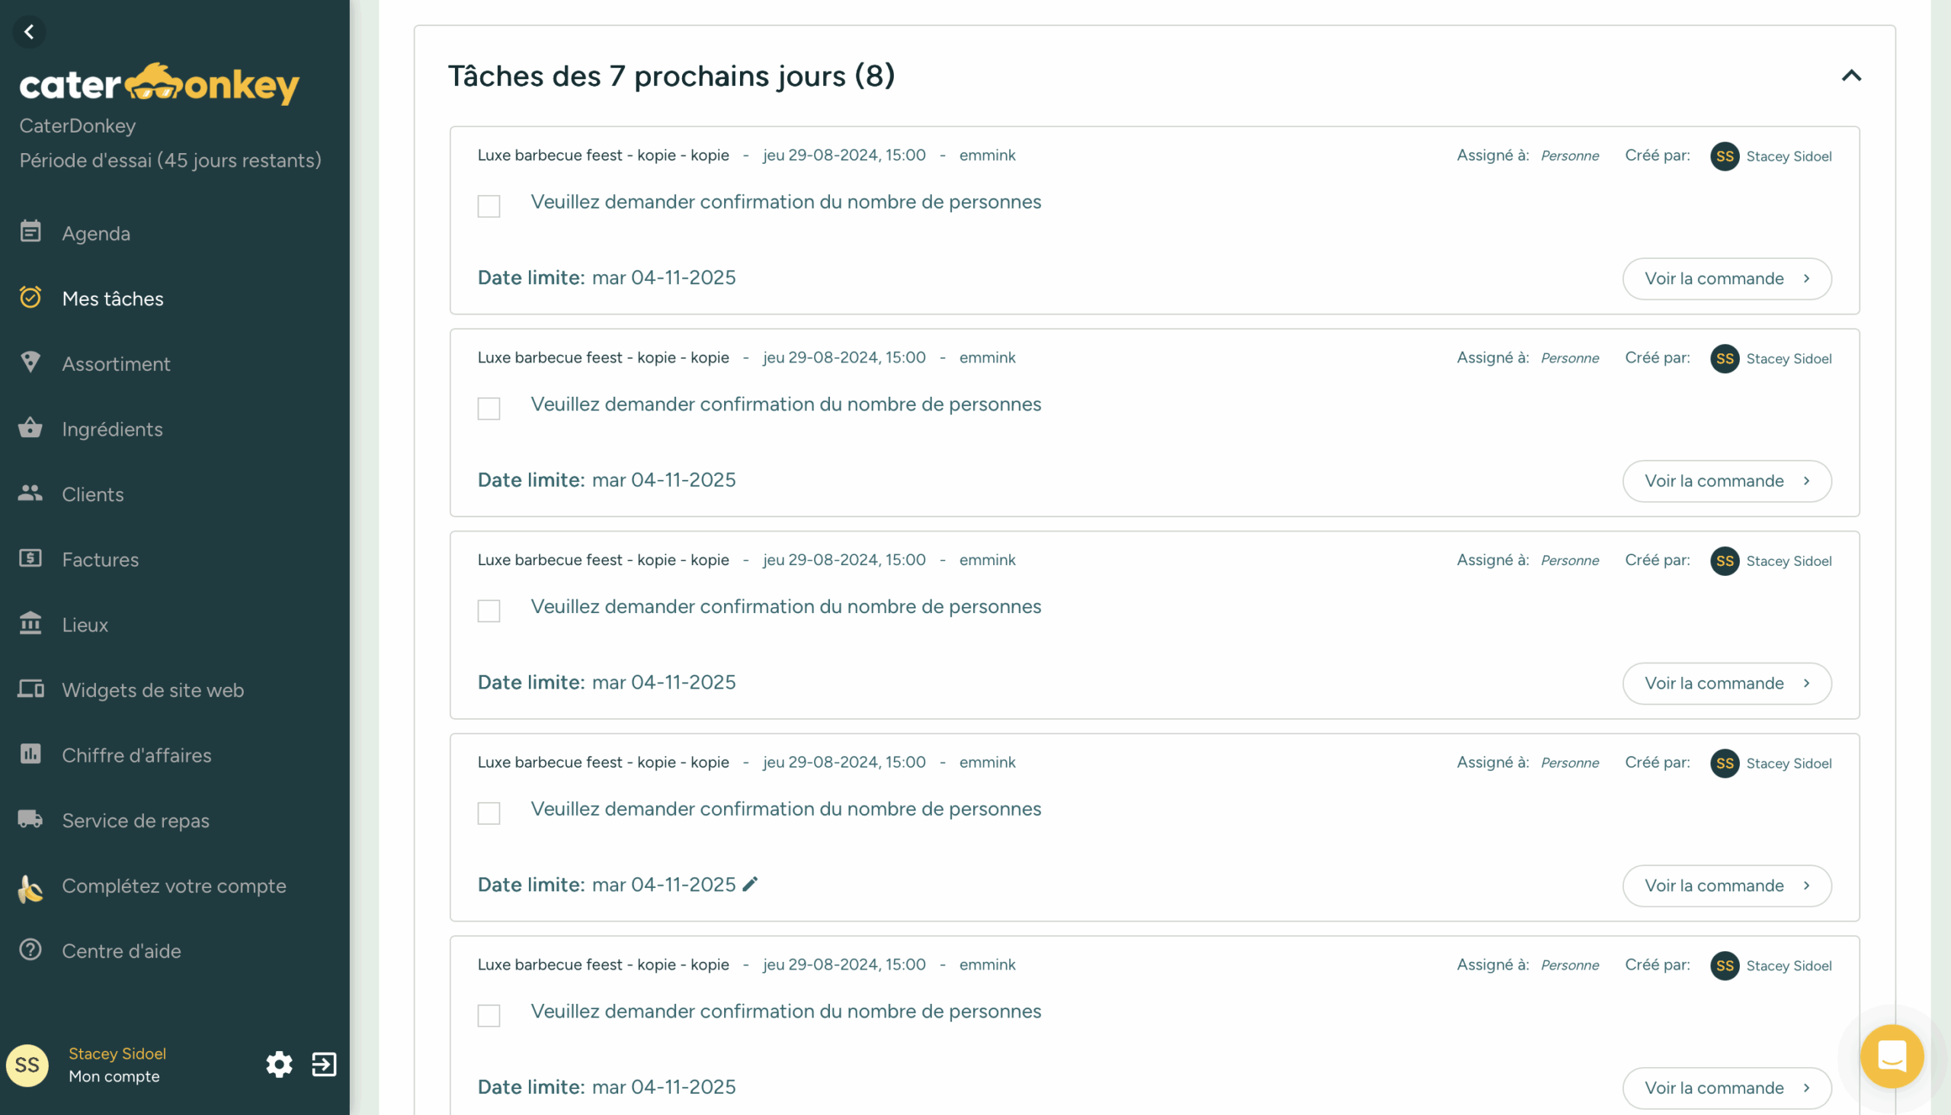Go to Factures in the sidebar
Screen dimensions: 1951x1115
click(x=101, y=560)
